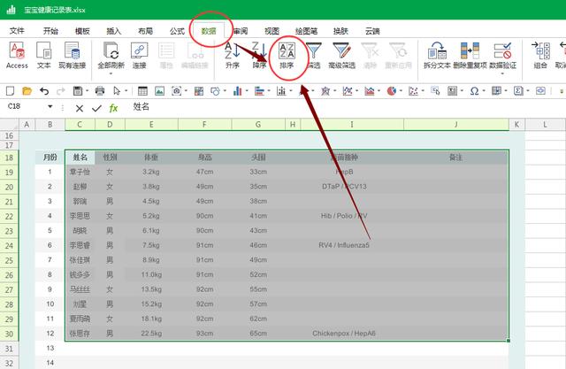Image resolution: width=566 pixels, height=369 pixels.
Task: Open insert function fx button
Action: click(x=113, y=108)
